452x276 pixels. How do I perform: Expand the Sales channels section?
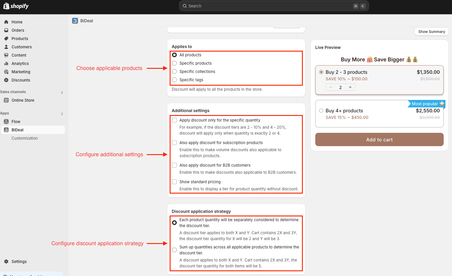tap(62, 92)
